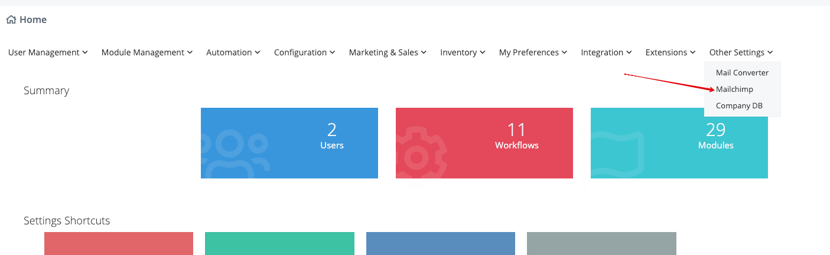Open the 2 Users summary tile

(x=289, y=143)
